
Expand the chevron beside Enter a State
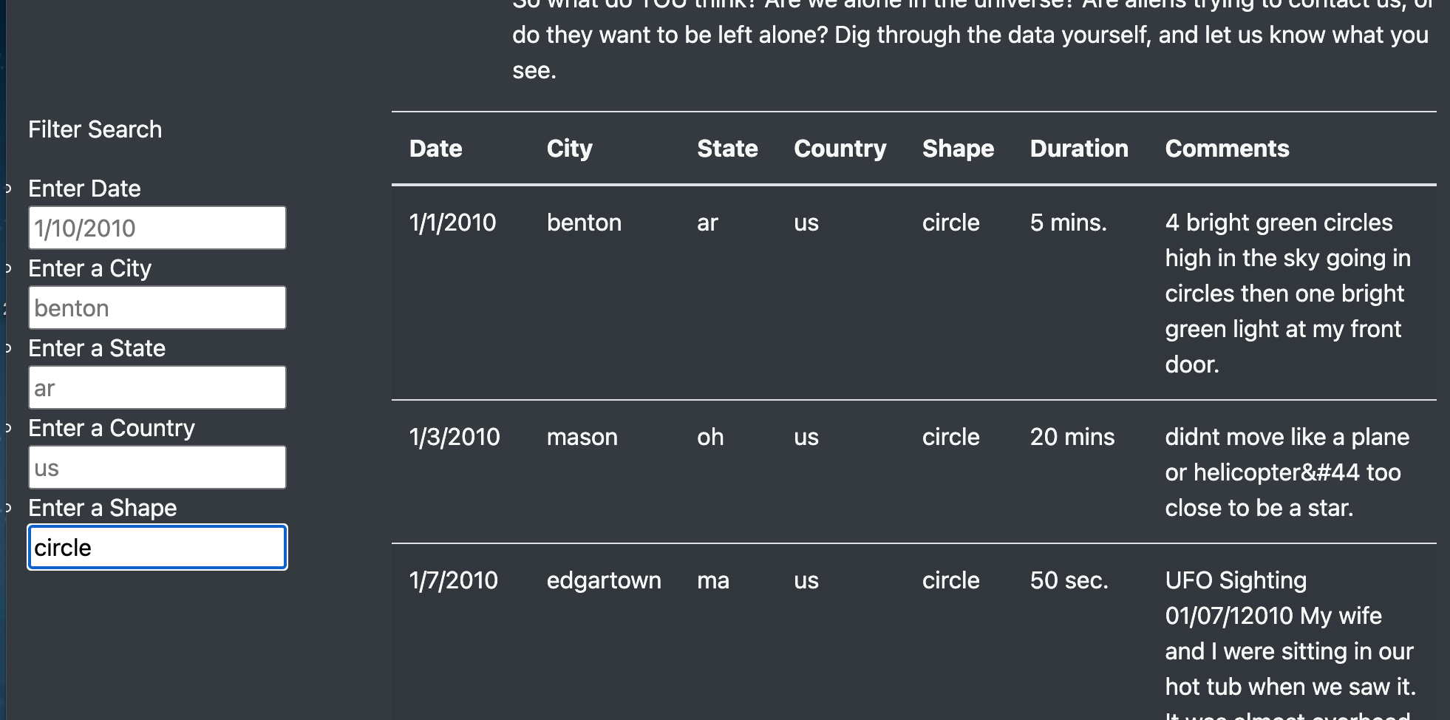click(7, 347)
